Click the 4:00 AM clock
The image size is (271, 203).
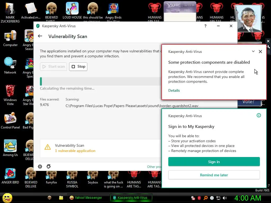coord(248,198)
